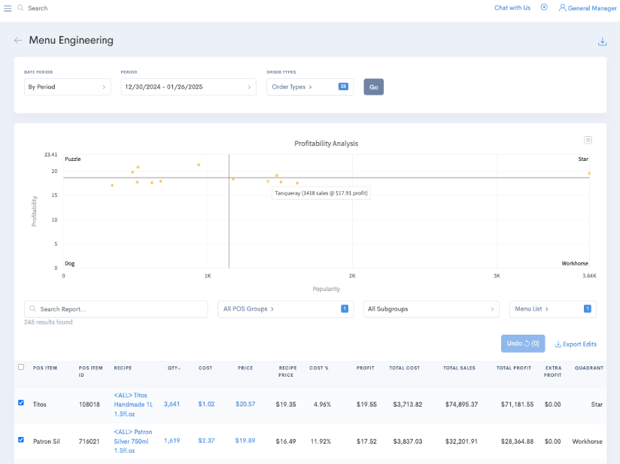Click the Profitability Analysis chart title
620x464 pixels.
coord(327,144)
